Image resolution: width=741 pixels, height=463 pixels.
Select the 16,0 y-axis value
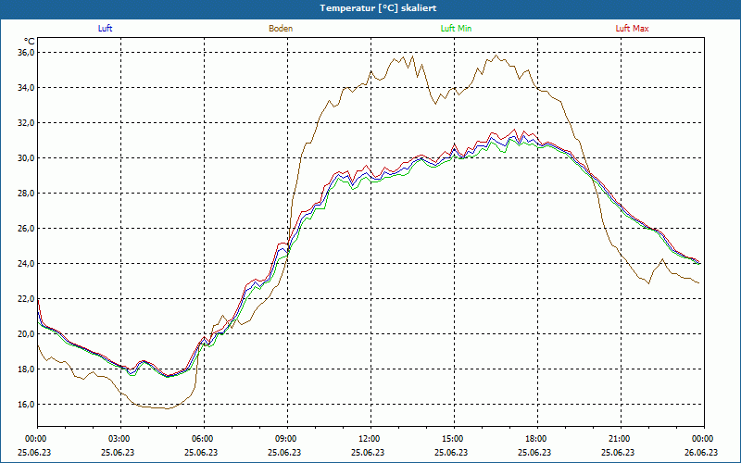tap(27, 405)
